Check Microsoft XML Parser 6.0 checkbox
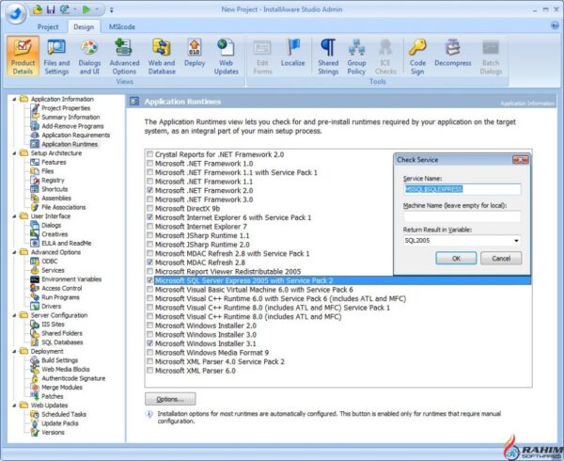Screen dimensions: 564x461 pyautogui.click(x=150, y=370)
